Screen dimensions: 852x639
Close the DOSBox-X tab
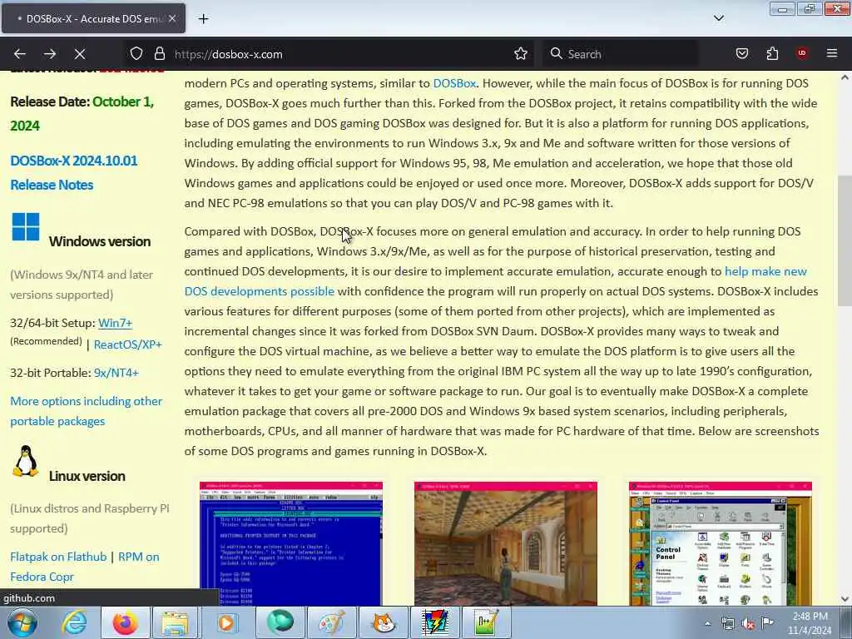point(171,18)
